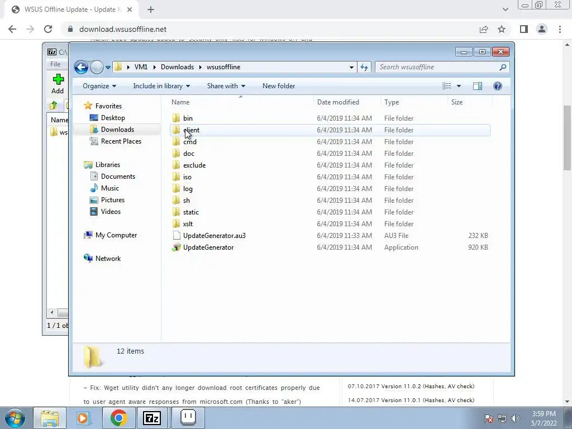The height and width of the screenshot is (429, 572).
Task: Select the iso folder icon
Action: click(x=176, y=177)
